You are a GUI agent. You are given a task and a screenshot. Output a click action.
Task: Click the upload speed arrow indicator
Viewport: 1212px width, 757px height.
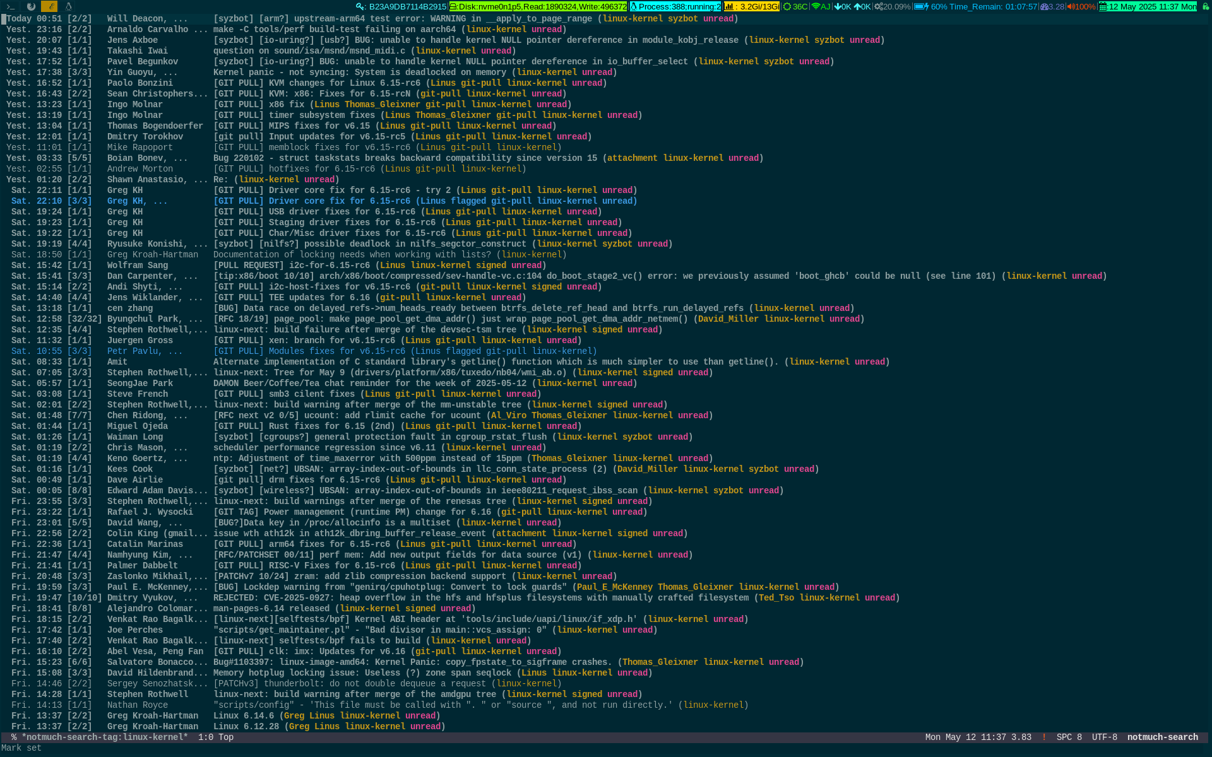click(x=862, y=6)
